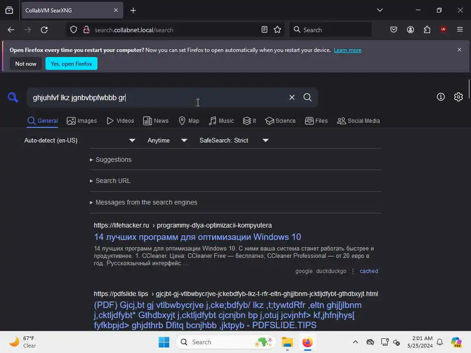This screenshot has height=353, width=471.
Task: Open the Anytime time range dropdown
Action: point(167,140)
